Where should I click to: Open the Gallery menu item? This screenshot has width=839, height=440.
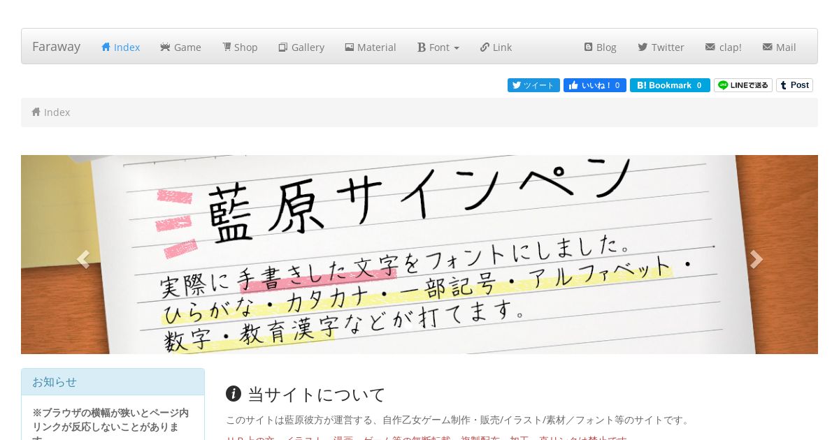tap(301, 47)
